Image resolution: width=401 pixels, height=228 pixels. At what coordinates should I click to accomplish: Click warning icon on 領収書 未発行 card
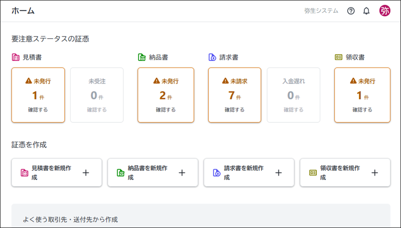[x=353, y=81]
